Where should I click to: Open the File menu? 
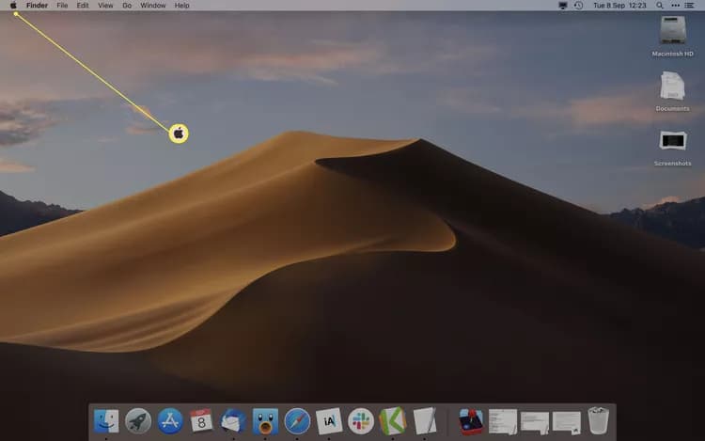(x=62, y=6)
